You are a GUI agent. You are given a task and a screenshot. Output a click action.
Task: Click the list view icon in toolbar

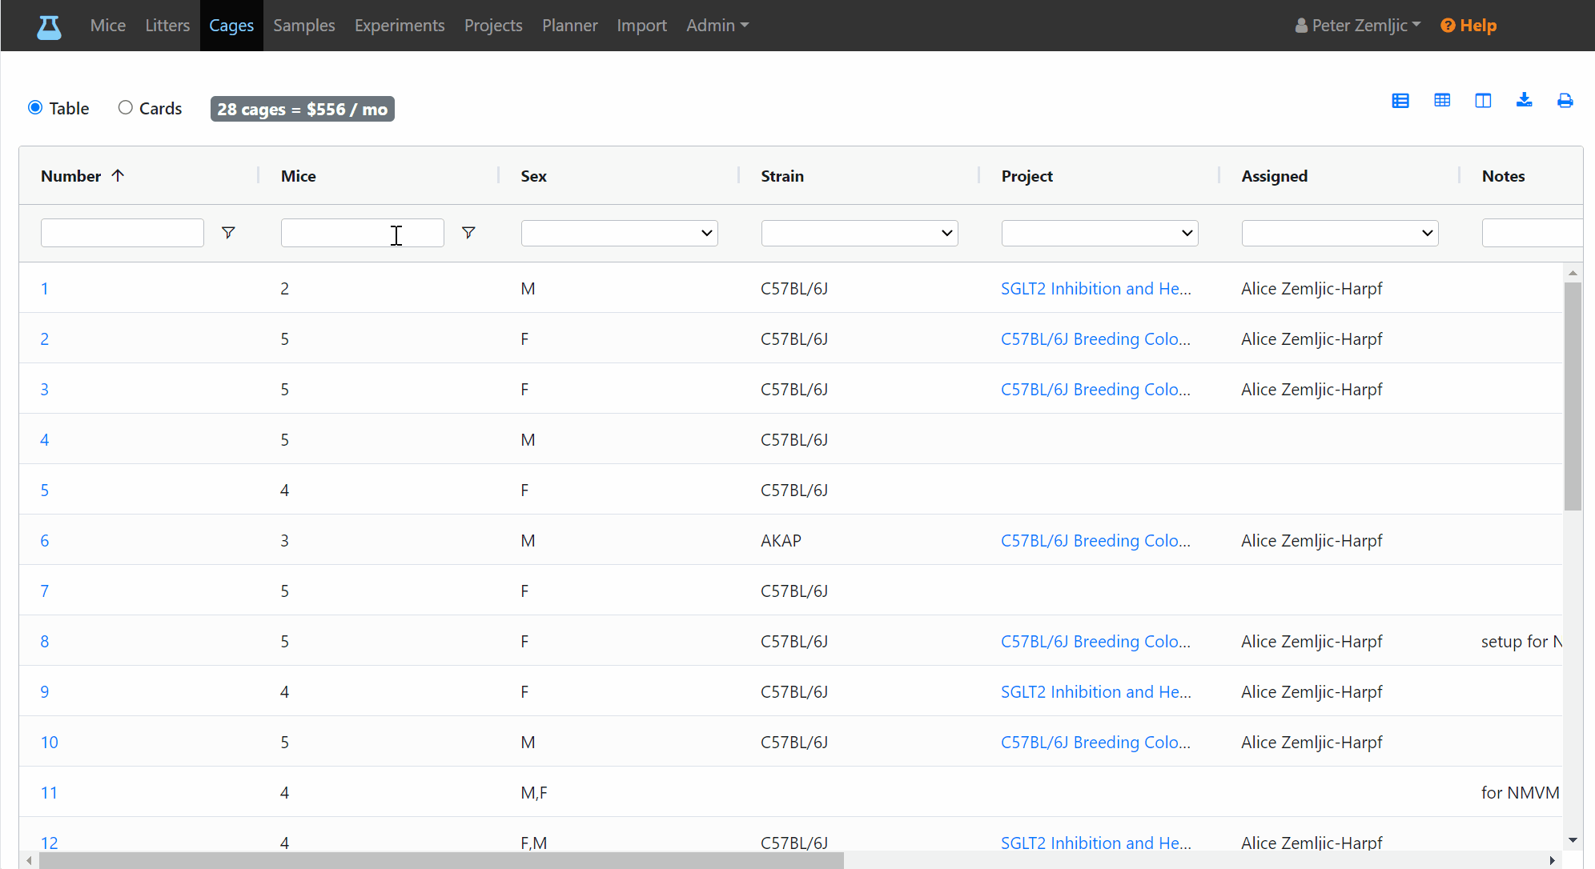click(1400, 101)
